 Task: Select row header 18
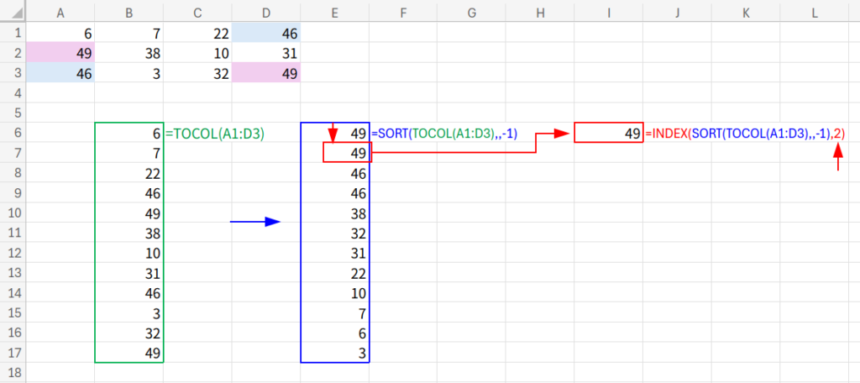13,370
